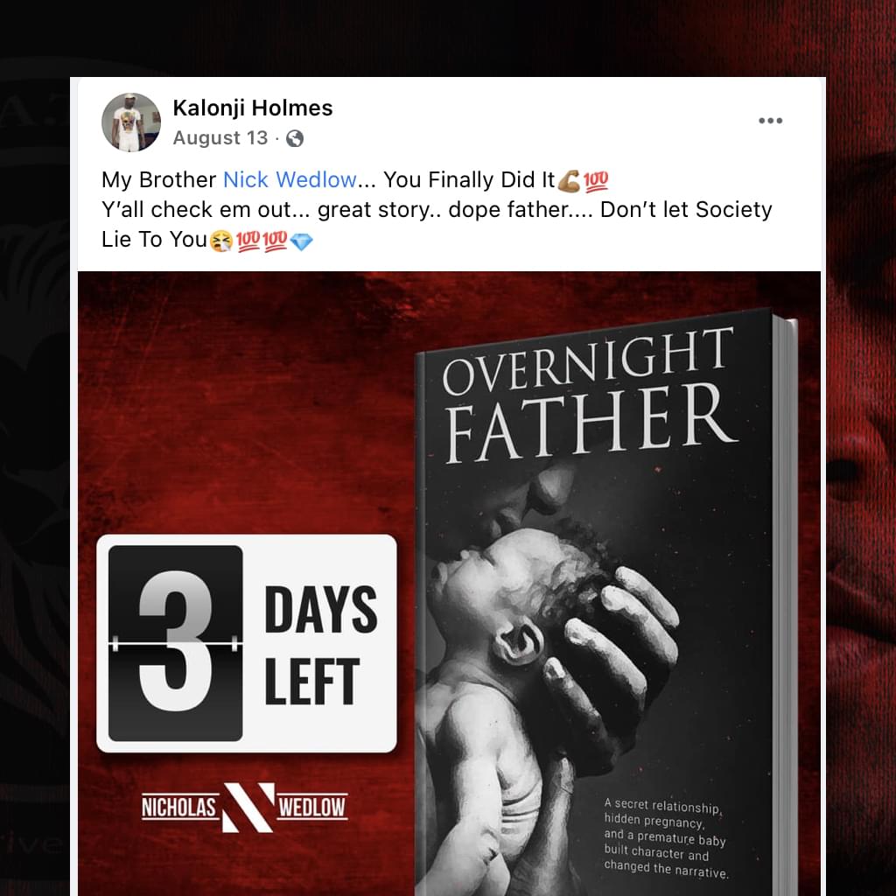Open Kalonji Holmes profile name link
The image size is (896, 896).
coord(253,108)
